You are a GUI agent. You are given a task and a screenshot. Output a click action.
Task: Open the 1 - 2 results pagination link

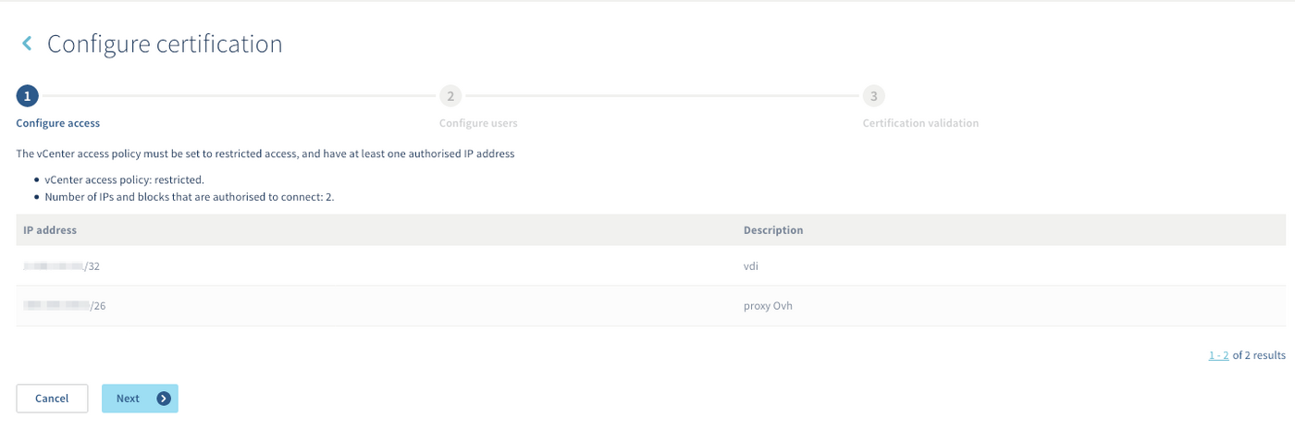[x=1218, y=355]
